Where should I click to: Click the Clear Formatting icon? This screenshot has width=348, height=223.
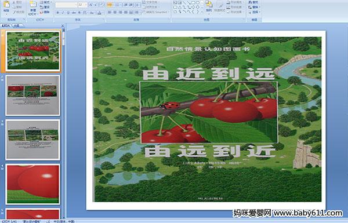[101, 5]
